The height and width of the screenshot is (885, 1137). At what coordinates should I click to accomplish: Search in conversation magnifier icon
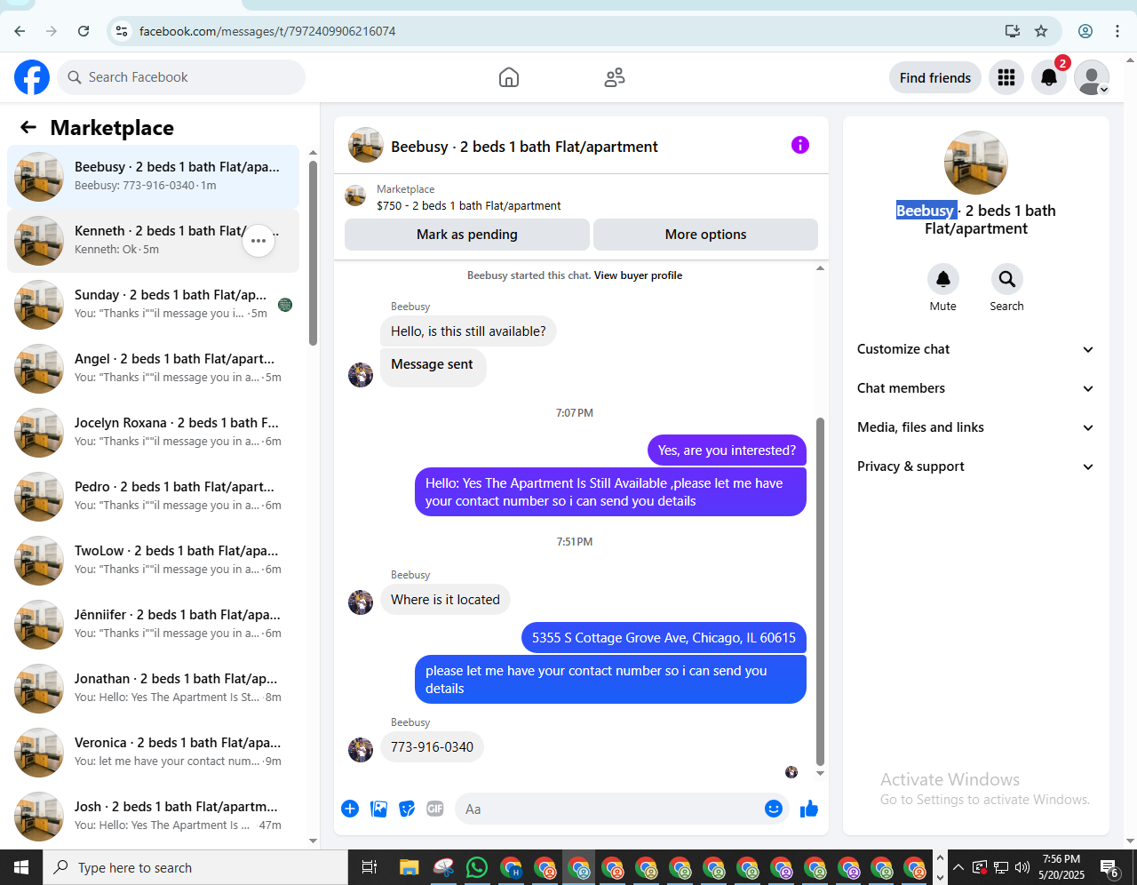(1007, 279)
